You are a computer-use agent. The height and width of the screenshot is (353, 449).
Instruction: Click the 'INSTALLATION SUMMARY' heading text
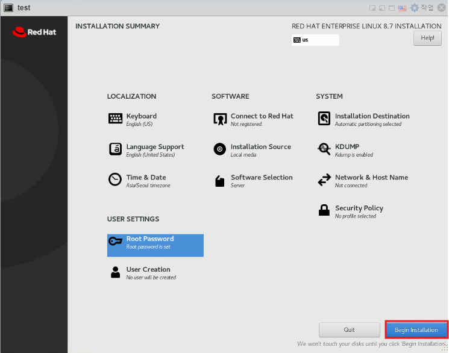118,26
